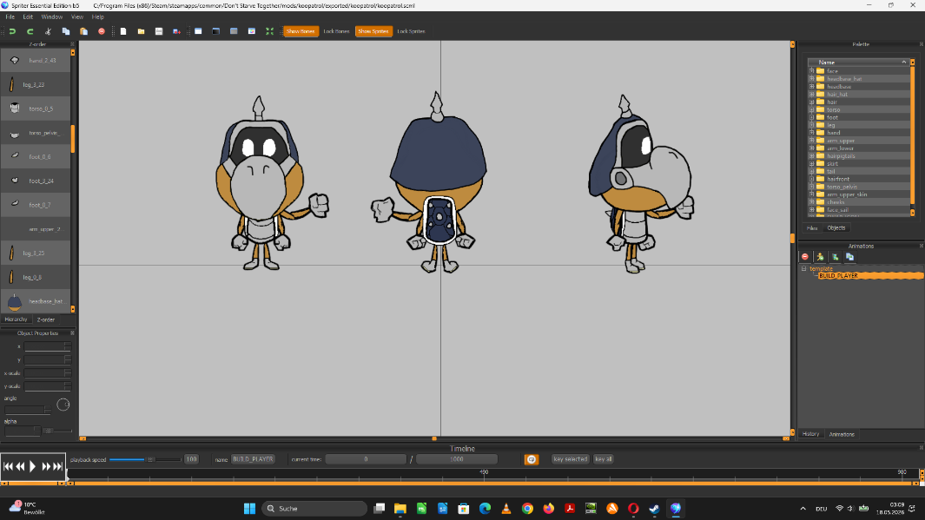925x520 pixels.
Task: Click the key all button
Action: pos(603,458)
